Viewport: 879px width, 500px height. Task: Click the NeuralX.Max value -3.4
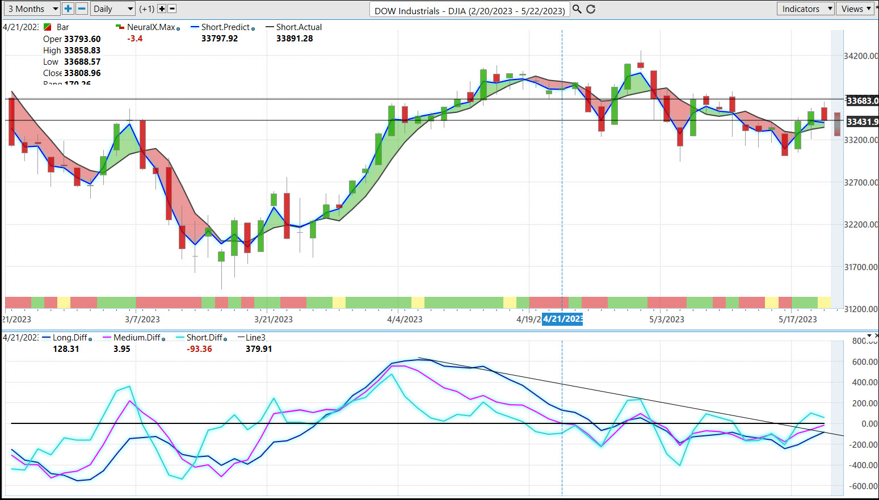135,39
